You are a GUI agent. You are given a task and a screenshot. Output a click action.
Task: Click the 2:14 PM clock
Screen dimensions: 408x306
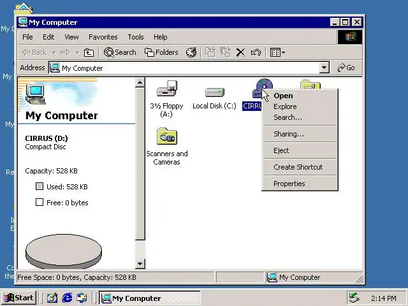click(384, 298)
